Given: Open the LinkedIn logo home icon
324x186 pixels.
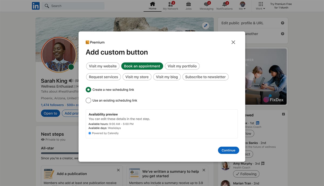Looking at the screenshot, I should click(36, 6).
